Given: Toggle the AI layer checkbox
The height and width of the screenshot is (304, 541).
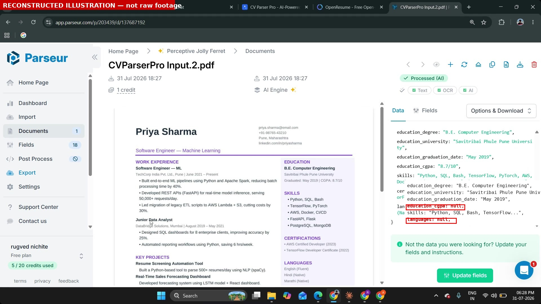Looking at the screenshot, I should pyautogui.click(x=468, y=90).
